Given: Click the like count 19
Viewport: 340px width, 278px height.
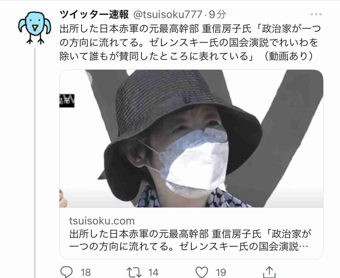Looking at the screenshot, I should click(221, 273).
